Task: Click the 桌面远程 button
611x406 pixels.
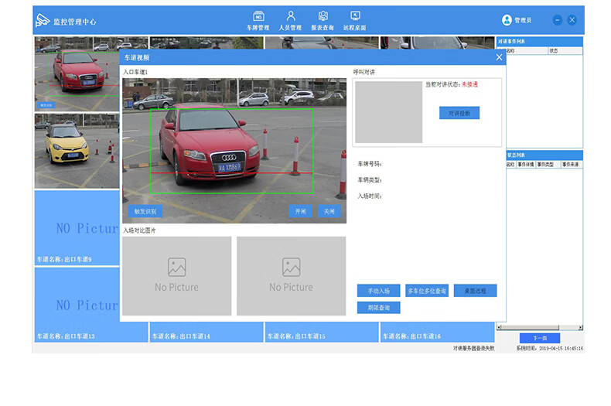Action: 475,291
